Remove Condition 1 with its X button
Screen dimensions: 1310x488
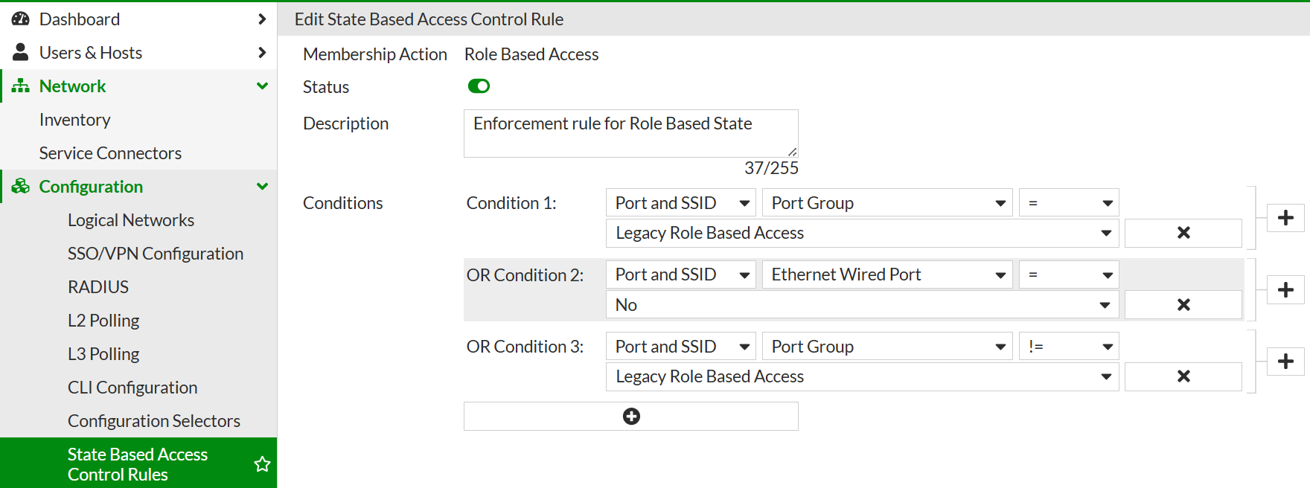[x=1183, y=233]
